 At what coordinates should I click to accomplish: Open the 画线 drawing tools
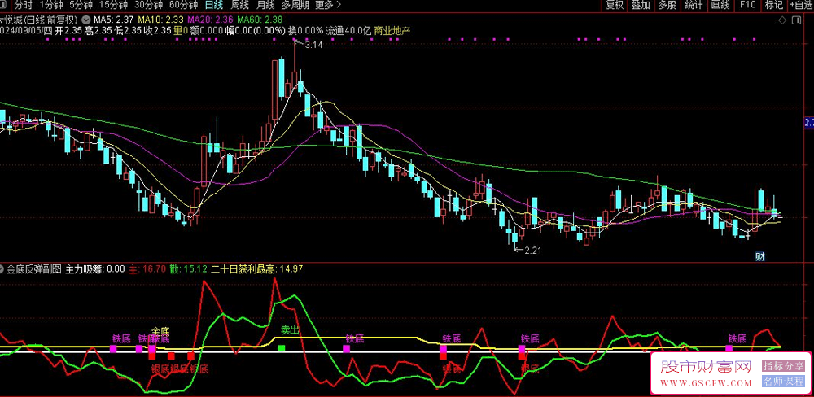(x=720, y=6)
